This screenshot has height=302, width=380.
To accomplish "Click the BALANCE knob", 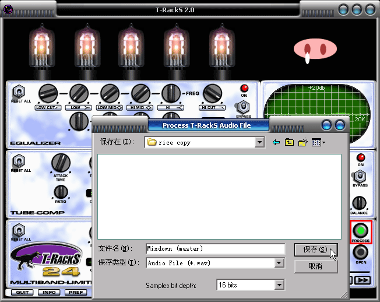I will (x=359, y=203).
